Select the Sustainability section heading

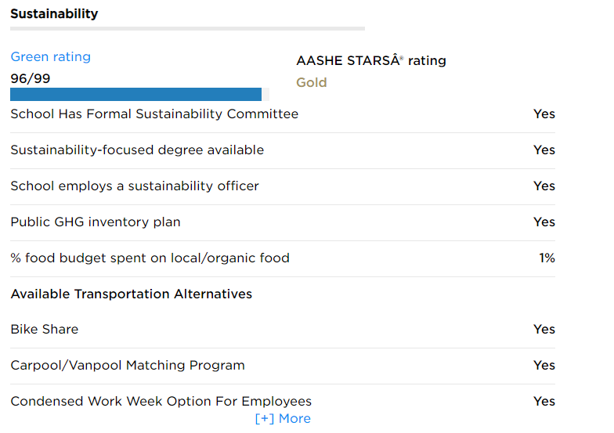point(54,14)
